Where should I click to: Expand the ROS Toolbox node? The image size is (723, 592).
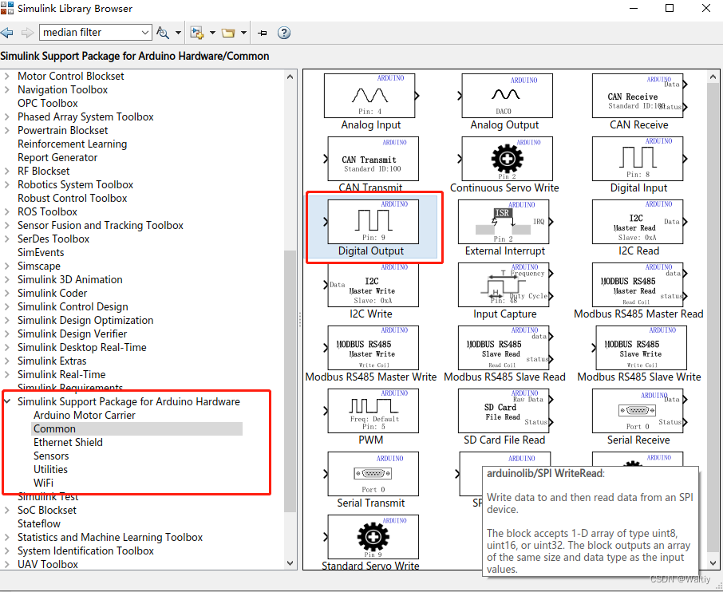pyautogui.click(x=7, y=211)
